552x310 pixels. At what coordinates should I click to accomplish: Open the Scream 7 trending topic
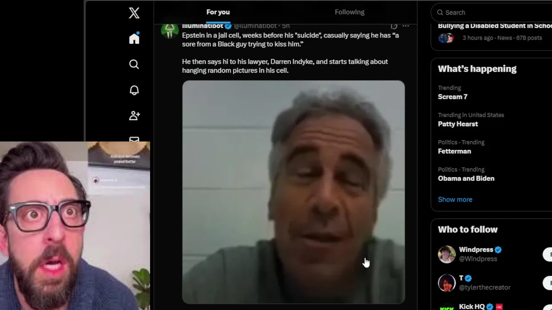(x=491, y=93)
